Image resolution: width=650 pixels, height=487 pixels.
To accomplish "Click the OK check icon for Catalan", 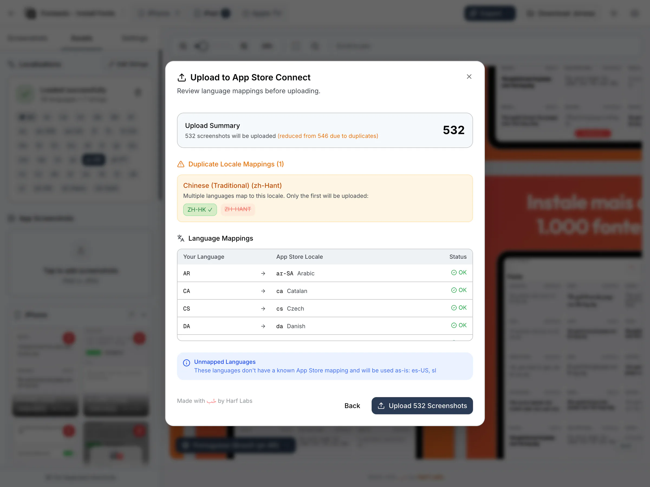I will [x=454, y=290].
